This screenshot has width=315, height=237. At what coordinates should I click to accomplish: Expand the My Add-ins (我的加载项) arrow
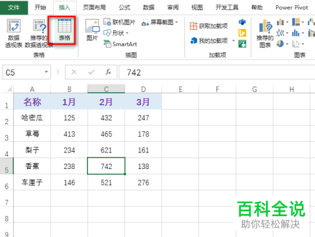coord(233,40)
